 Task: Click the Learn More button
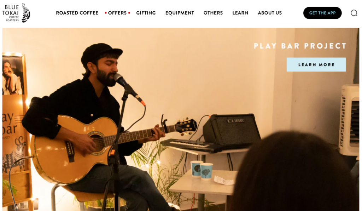316,64
